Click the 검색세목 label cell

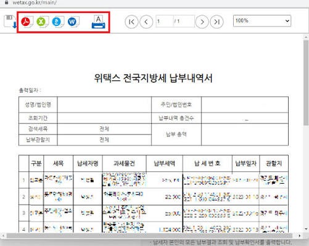[38, 129]
